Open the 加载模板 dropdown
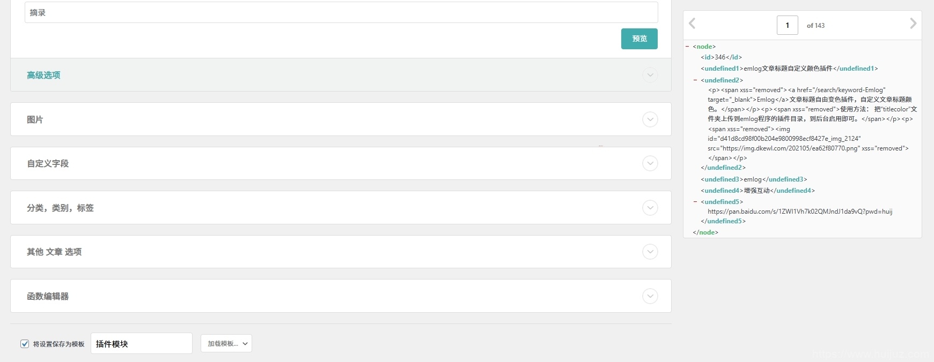The image size is (934, 362). click(x=226, y=344)
